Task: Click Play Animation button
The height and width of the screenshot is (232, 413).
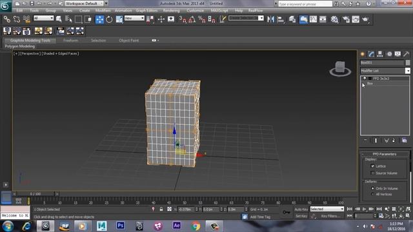Action: point(364,209)
